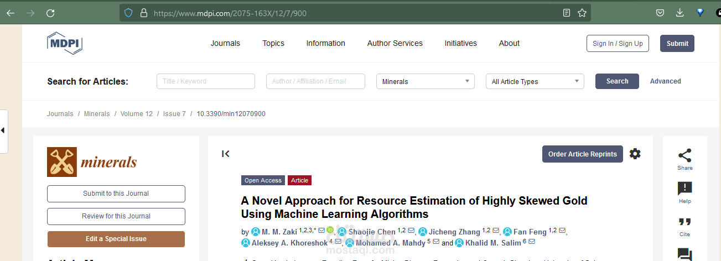The image size is (721, 261).
Task: Open the browser downloads arrow icon
Action: 680,13
